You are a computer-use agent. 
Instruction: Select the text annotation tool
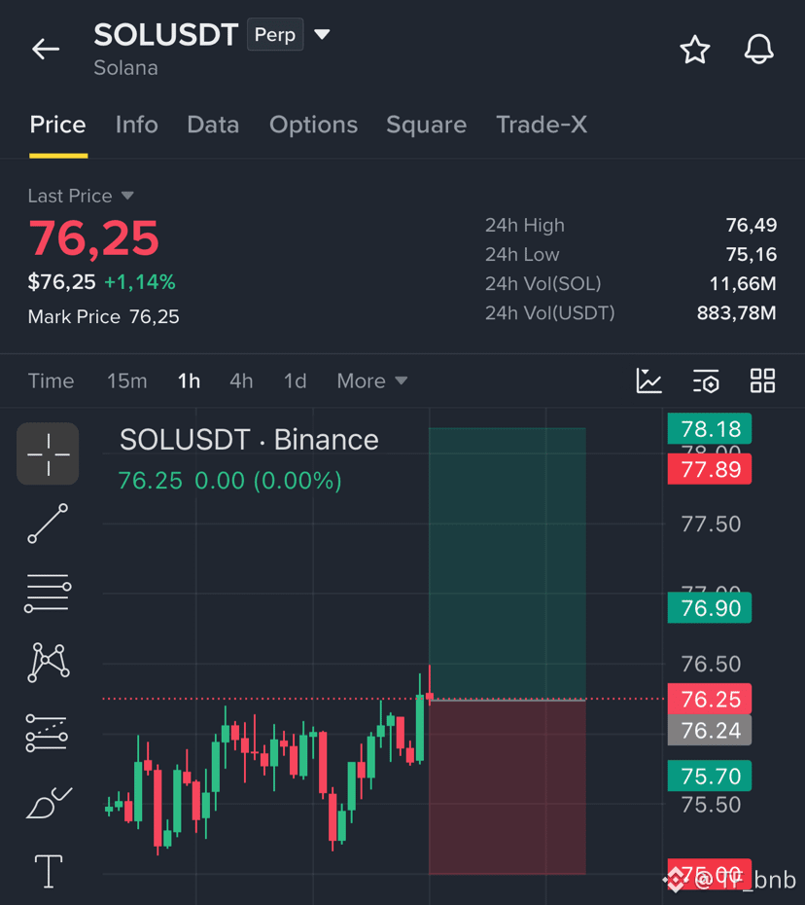[x=49, y=871]
